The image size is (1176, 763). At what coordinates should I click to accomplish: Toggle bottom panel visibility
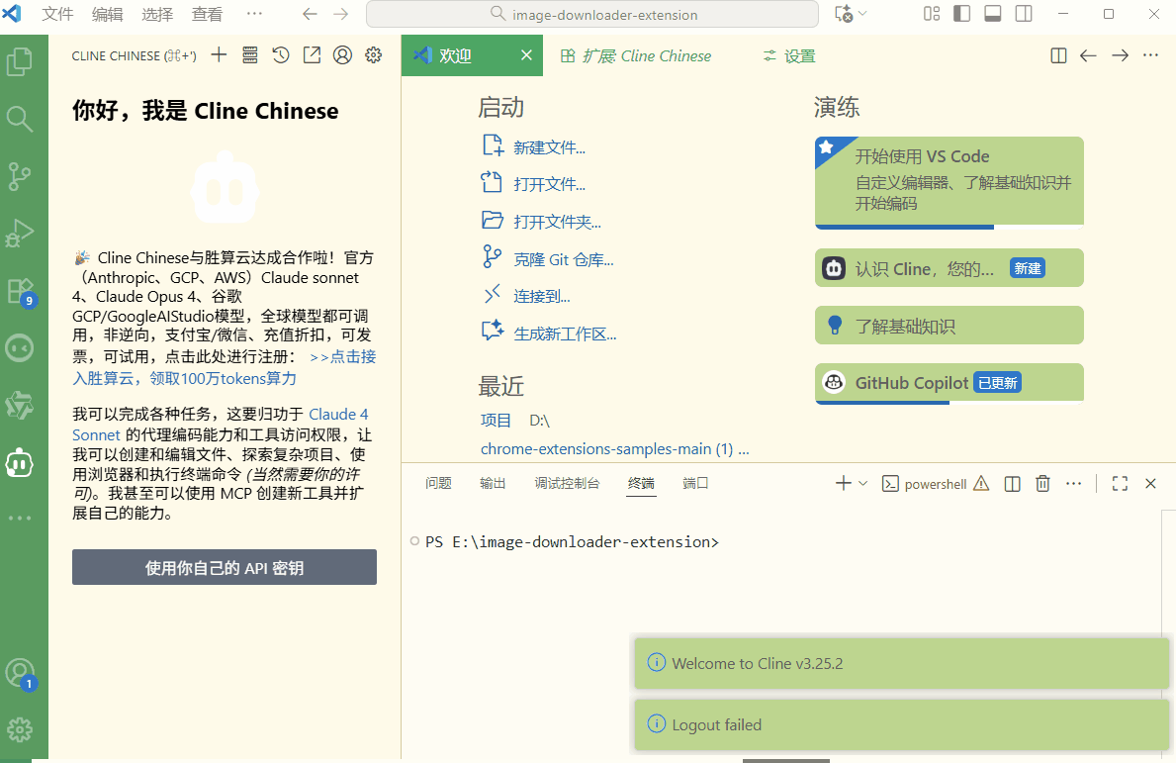coord(992,14)
